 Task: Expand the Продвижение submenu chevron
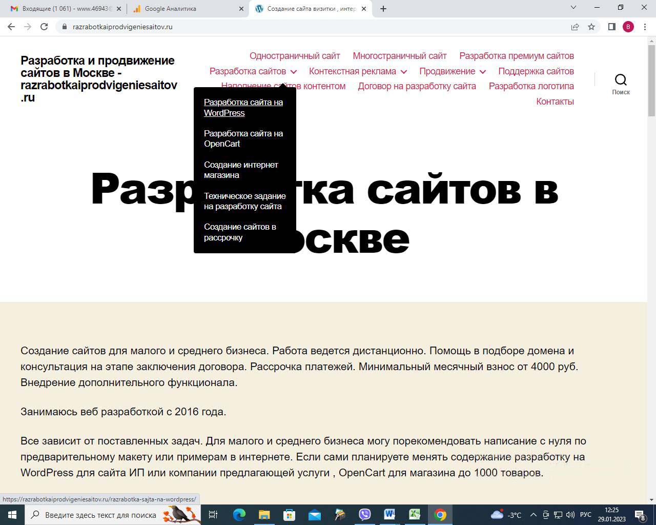[x=483, y=72]
